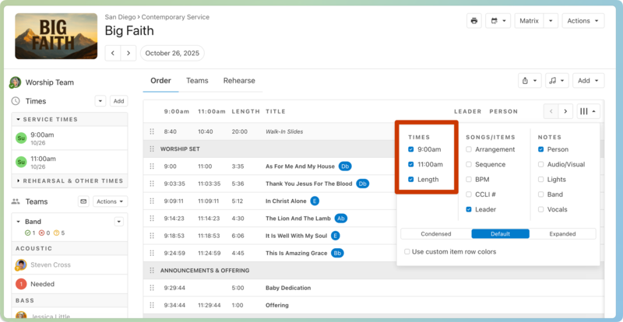This screenshot has height=322, width=623.
Task: Collapse the Service Times section
Action: click(17, 119)
